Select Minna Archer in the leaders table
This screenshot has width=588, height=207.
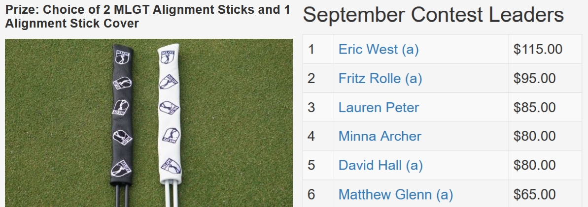[x=380, y=136]
